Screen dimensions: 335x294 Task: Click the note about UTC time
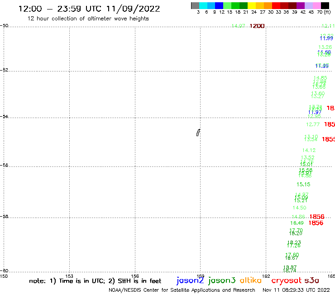pyautogui.click(x=95, y=281)
